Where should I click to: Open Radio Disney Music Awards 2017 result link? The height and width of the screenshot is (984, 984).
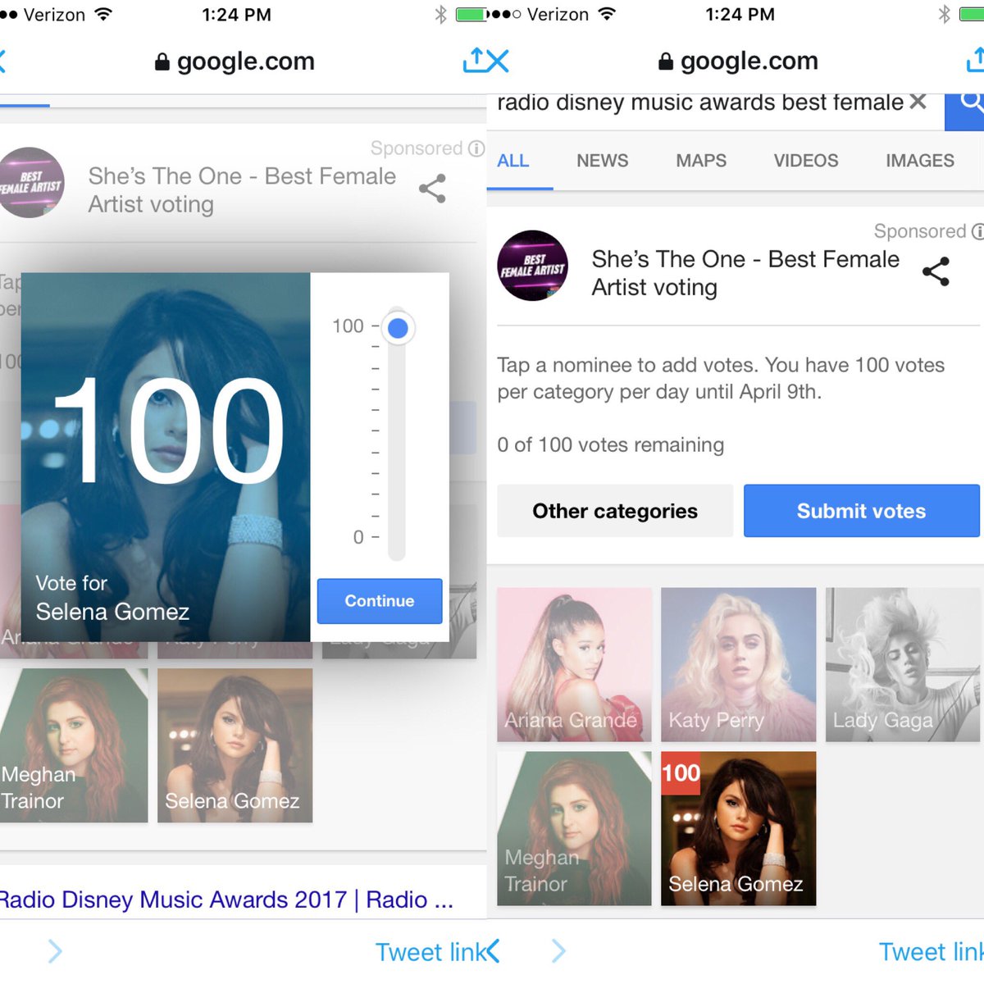click(x=226, y=900)
